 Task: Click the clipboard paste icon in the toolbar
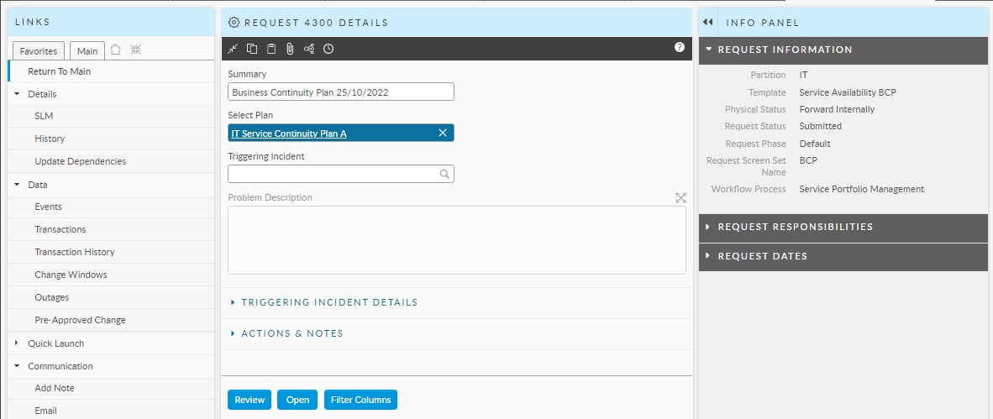click(271, 49)
